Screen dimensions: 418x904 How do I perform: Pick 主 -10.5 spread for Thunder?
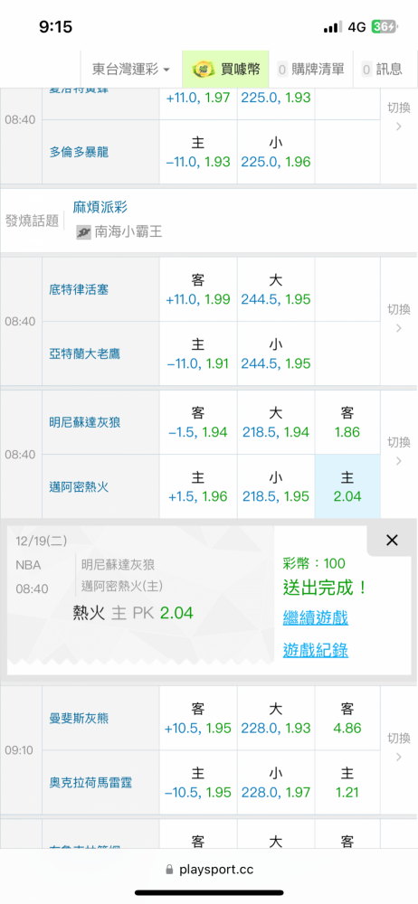click(198, 782)
